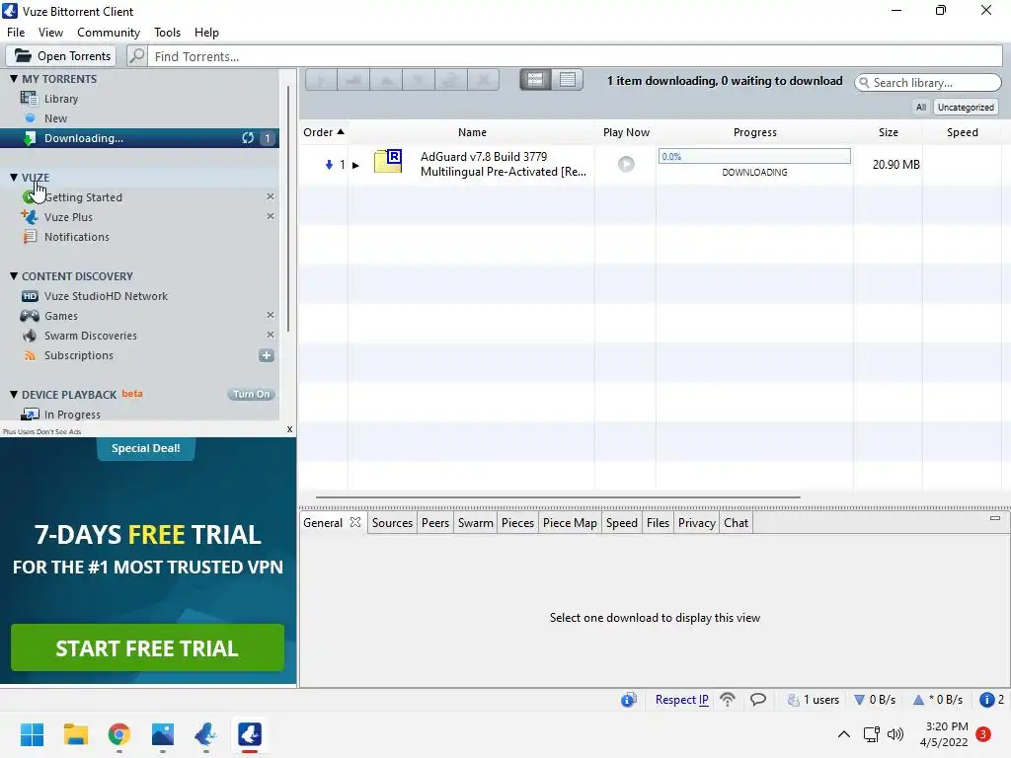Select the Downloading sidebar entry
Screen dimensions: 1011x758
pyautogui.click(x=139, y=138)
